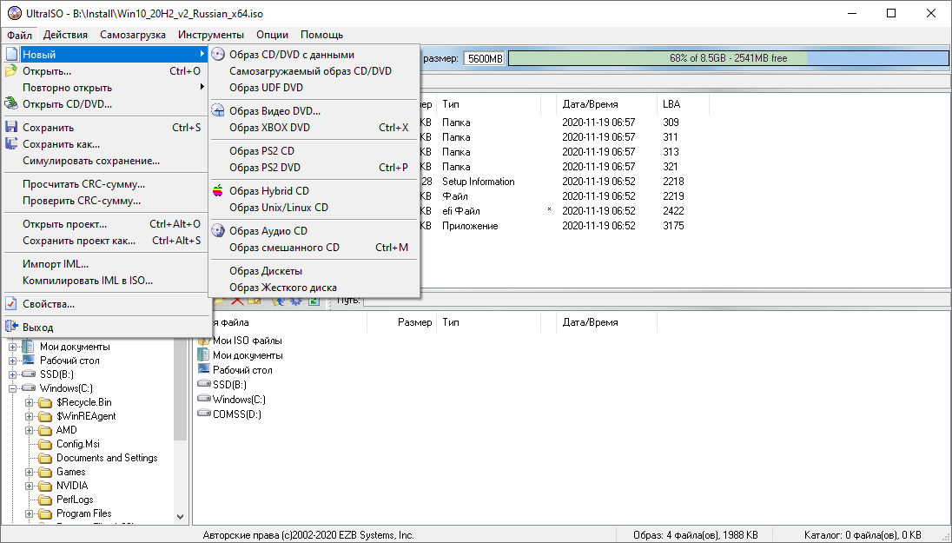Open the Повторно открыть submenu arrow
The height and width of the screenshot is (543, 952).
click(202, 88)
